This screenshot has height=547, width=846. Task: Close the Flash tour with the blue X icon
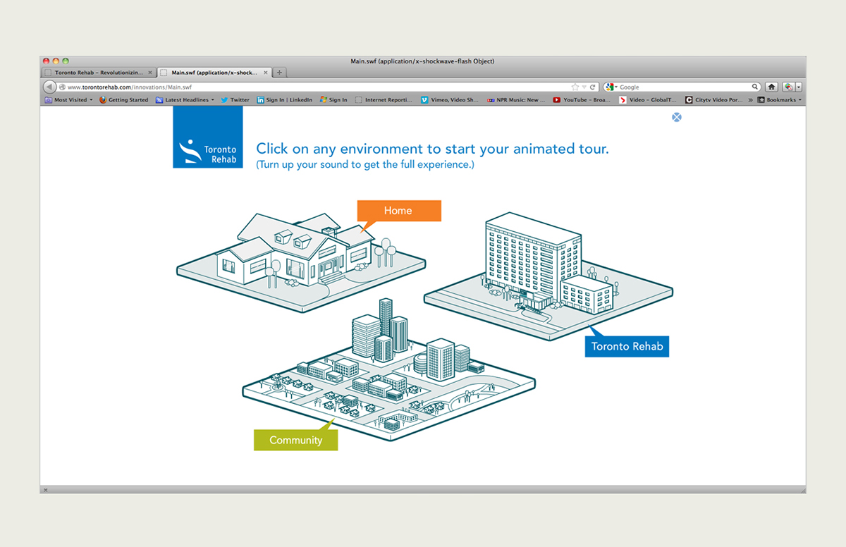(677, 117)
